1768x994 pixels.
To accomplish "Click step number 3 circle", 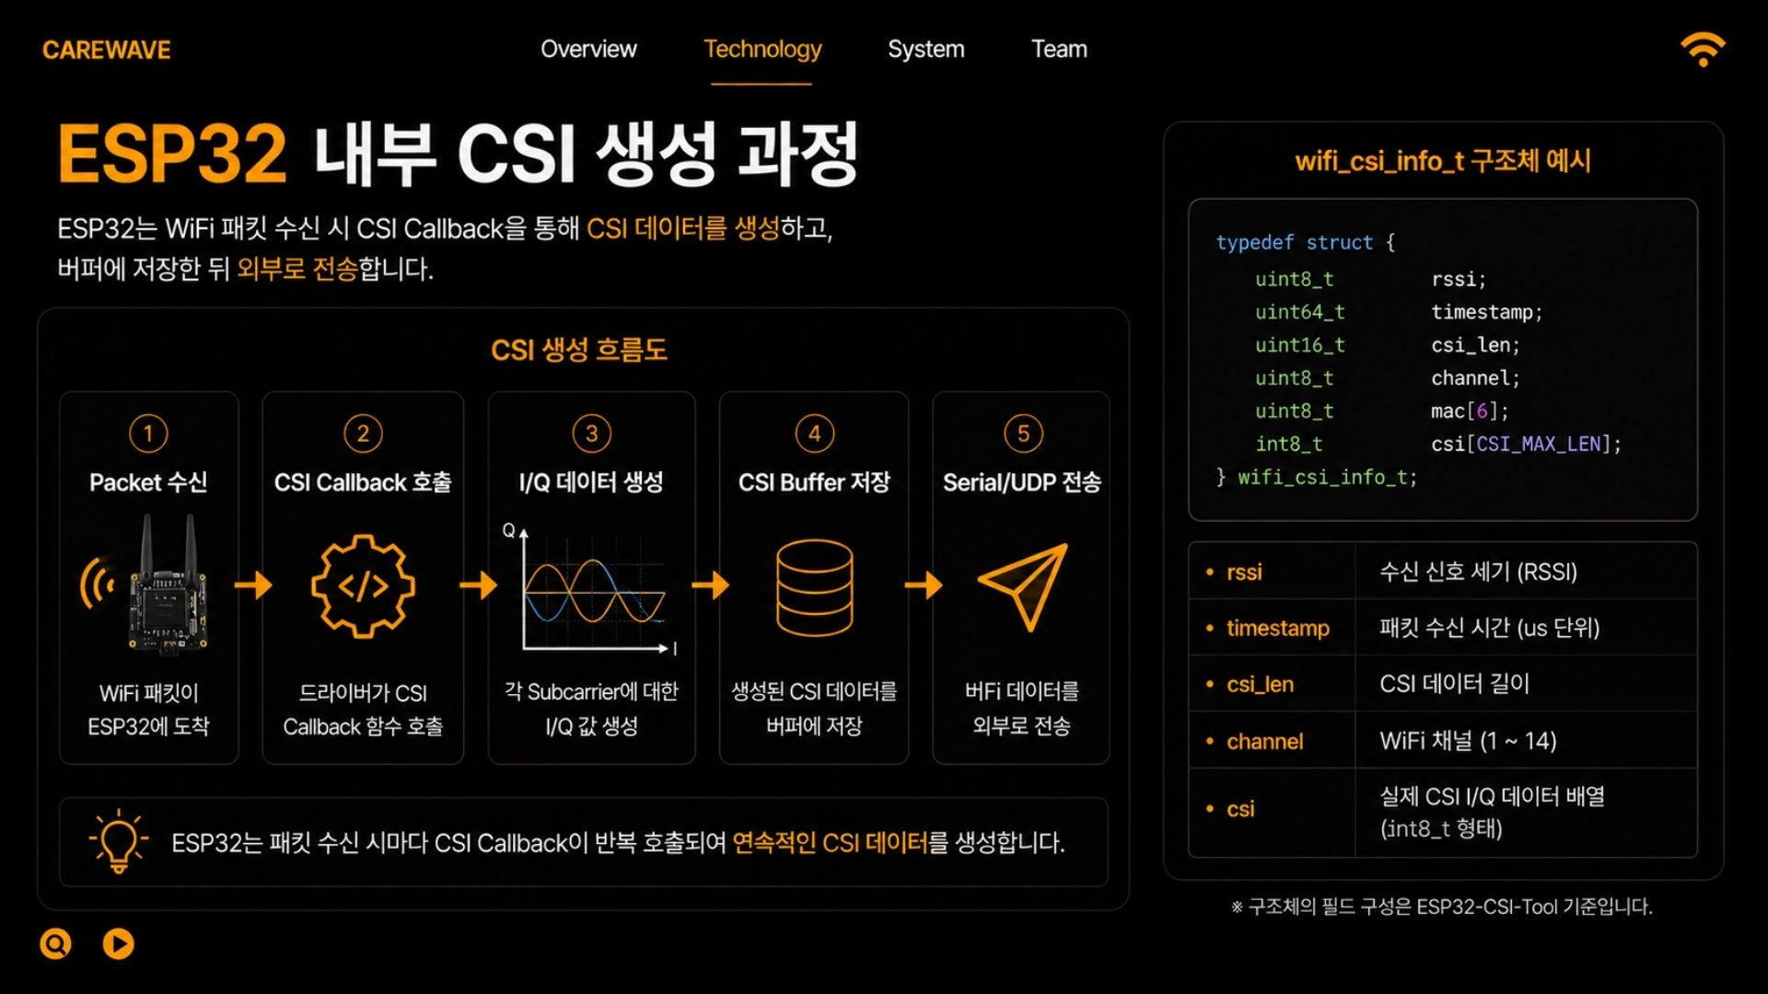I will tap(592, 433).
